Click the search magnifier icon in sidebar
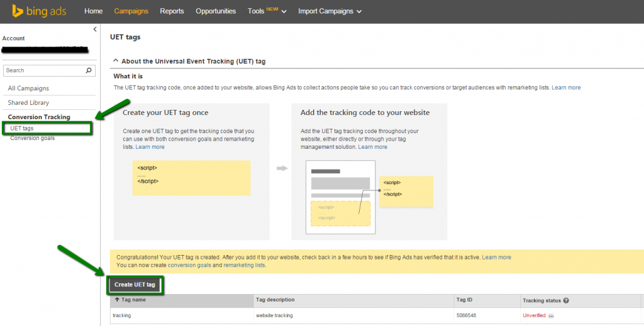Screen dimensions: 644x326 pyautogui.click(x=89, y=70)
